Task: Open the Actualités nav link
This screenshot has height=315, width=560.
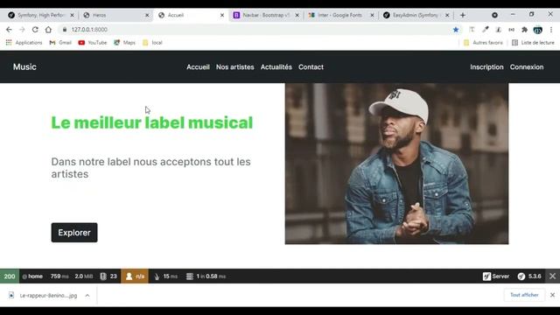Action: pos(276,67)
